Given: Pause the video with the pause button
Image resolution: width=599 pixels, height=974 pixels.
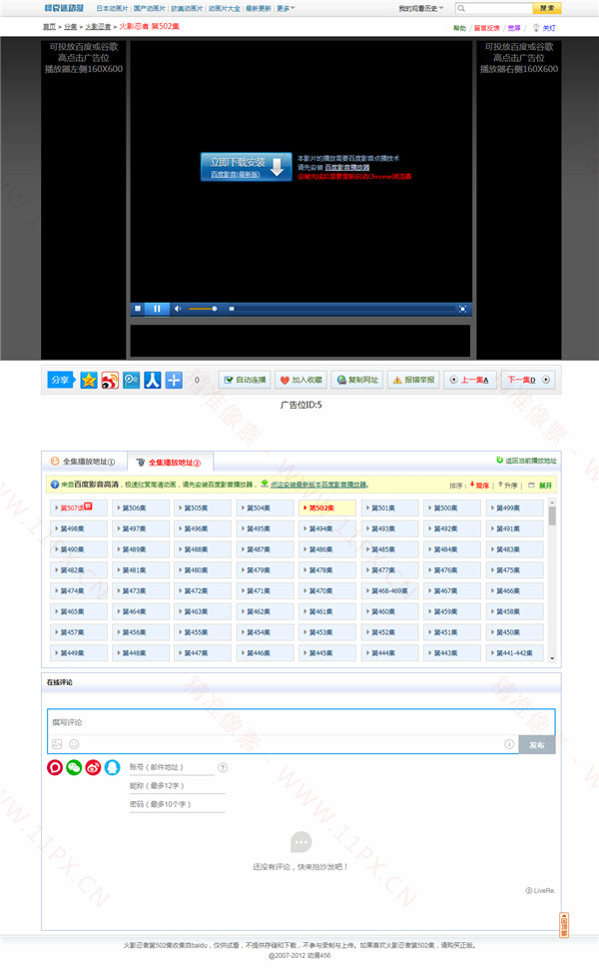Looking at the screenshot, I should point(157,308).
